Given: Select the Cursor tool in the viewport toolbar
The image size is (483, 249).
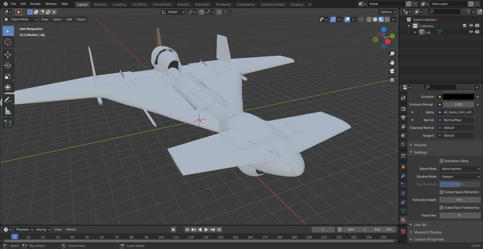Looking at the screenshot, I should [x=8, y=42].
